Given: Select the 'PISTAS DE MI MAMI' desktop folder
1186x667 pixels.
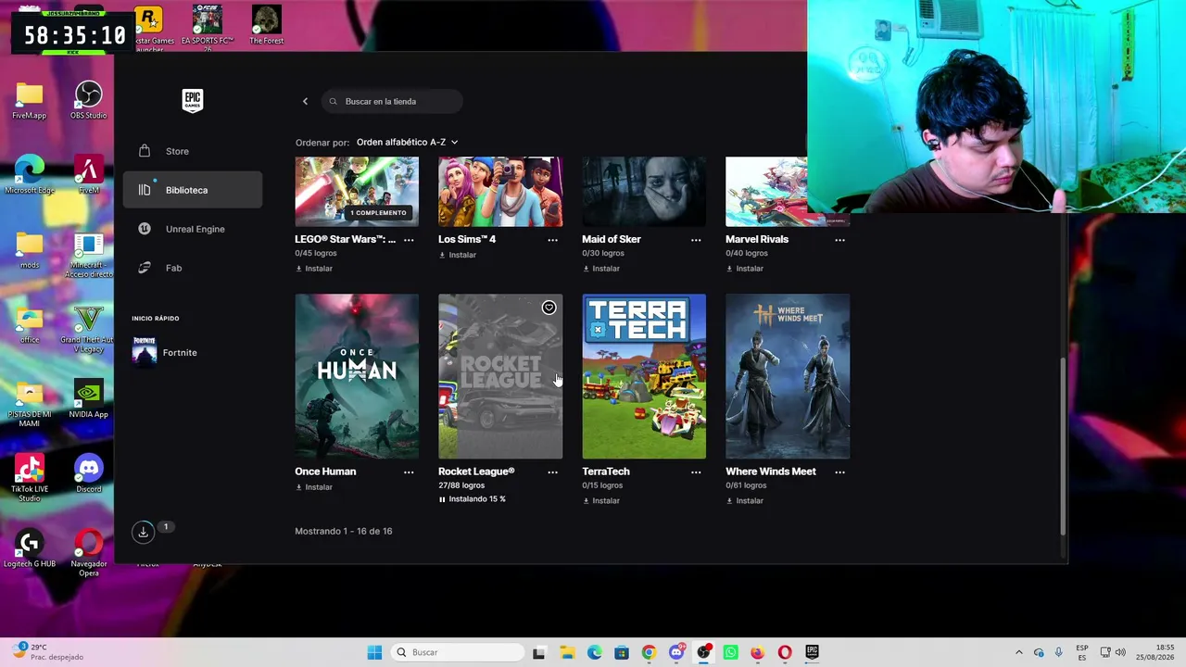Looking at the screenshot, I should click(x=29, y=405).
